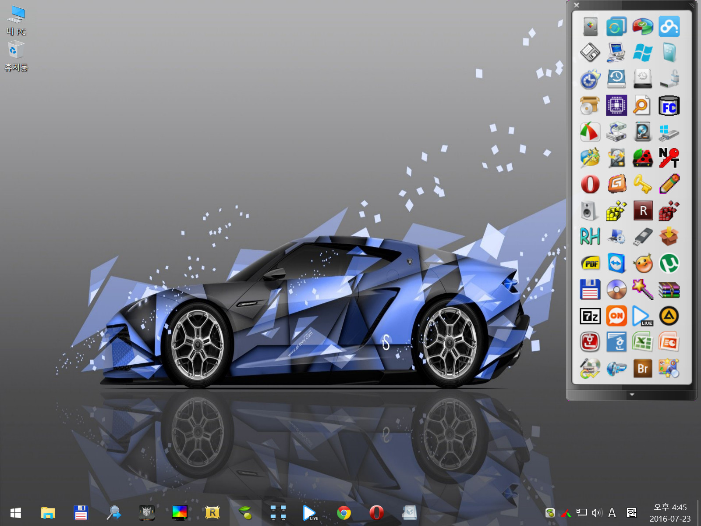Launch the black floppy diskette icon
This screenshot has width=701, height=526.
click(590, 53)
